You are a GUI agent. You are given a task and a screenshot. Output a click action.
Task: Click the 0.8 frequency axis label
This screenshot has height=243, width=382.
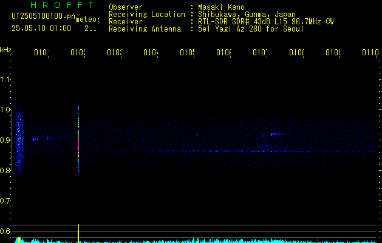tap(5, 170)
